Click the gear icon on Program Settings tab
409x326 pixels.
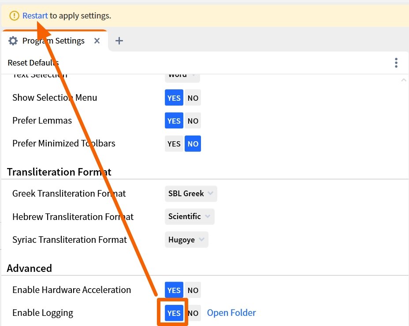[13, 41]
